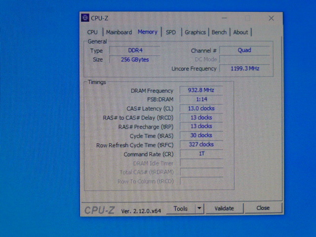Viewport: 316px width, 237px height.
Task: Click the tRP 13 clocks value
Action: (x=201, y=126)
